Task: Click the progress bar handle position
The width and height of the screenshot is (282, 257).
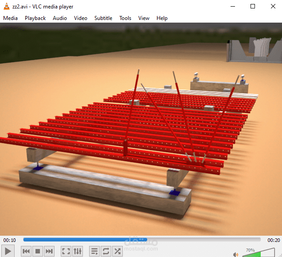Action: coord(146,240)
